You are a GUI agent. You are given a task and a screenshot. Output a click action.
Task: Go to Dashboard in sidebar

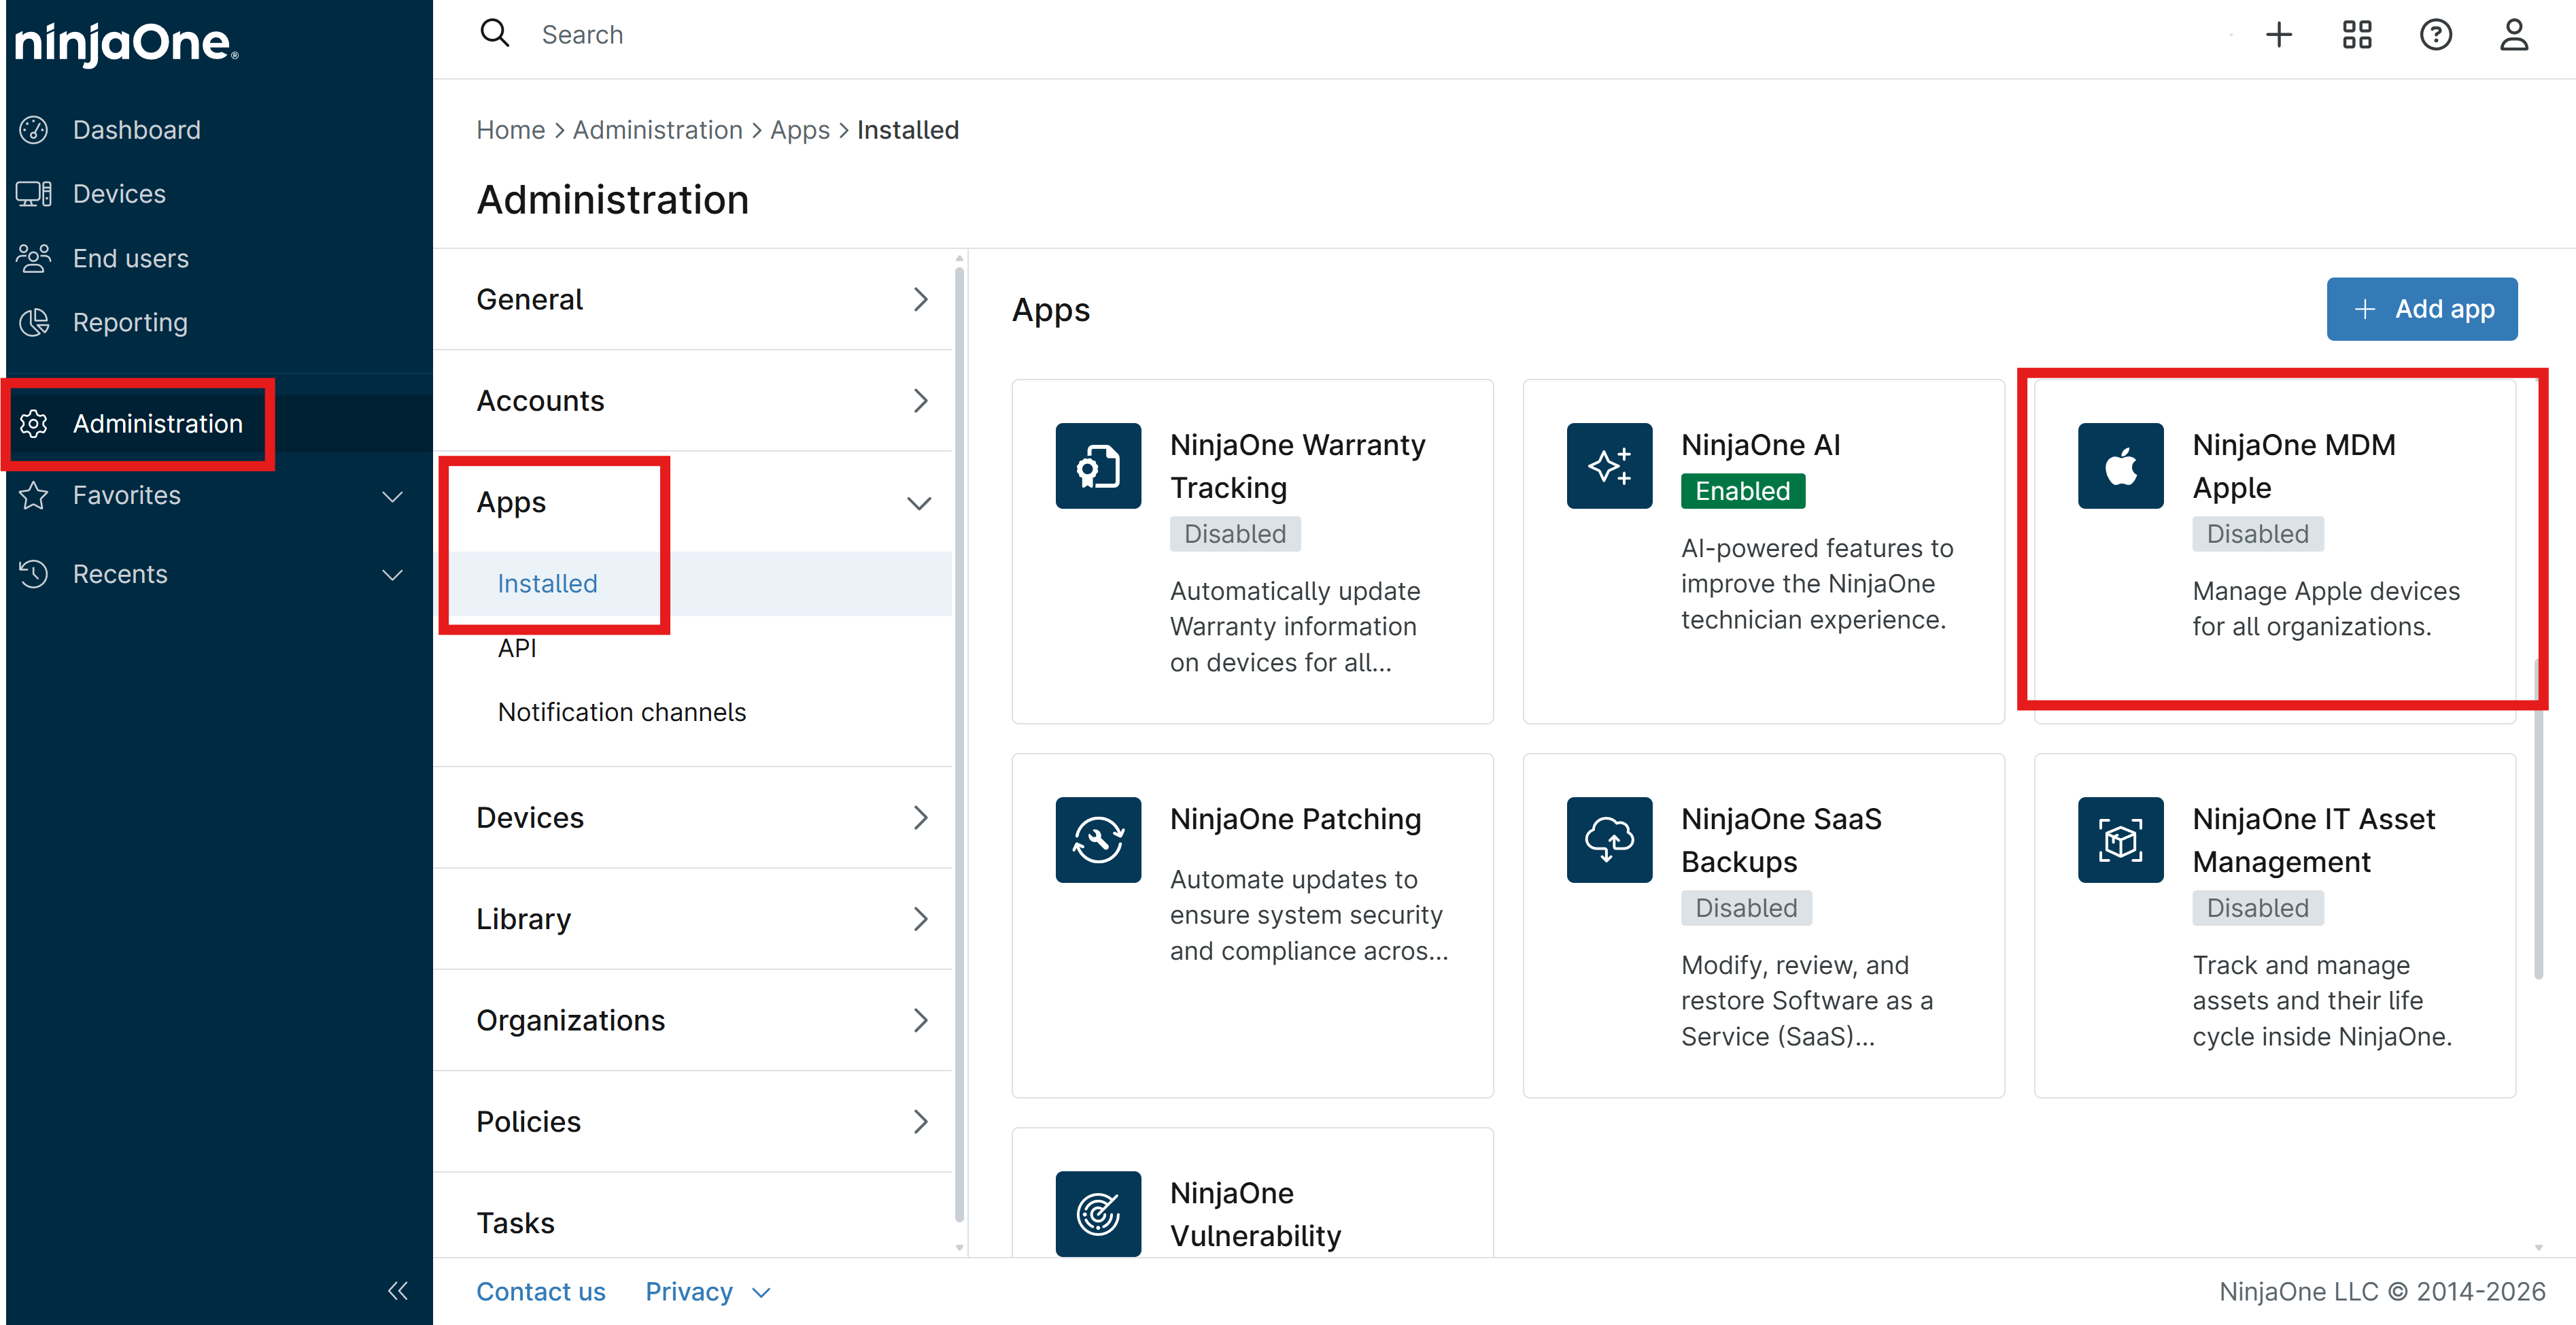(137, 130)
